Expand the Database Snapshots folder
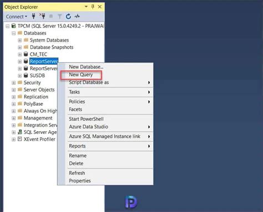The image size is (263, 212). pos(20,48)
